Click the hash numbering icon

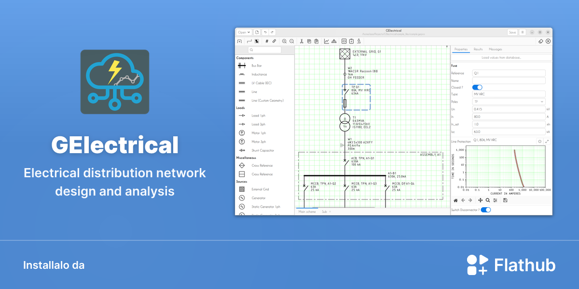tap(267, 41)
